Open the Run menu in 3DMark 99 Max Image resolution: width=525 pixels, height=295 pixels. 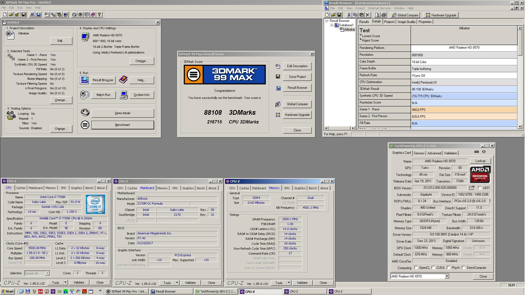[20, 8]
